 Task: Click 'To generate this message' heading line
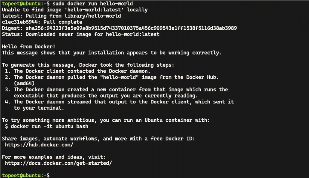coord(88,65)
